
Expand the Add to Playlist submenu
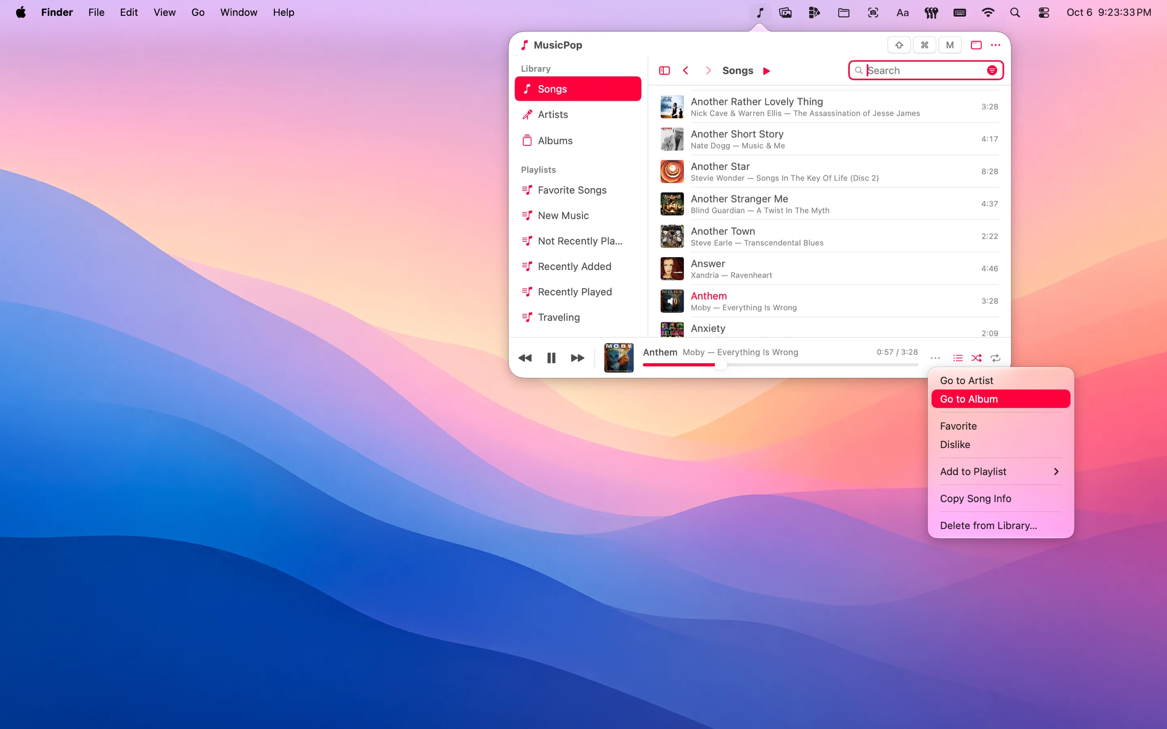tap(1000, 471)
